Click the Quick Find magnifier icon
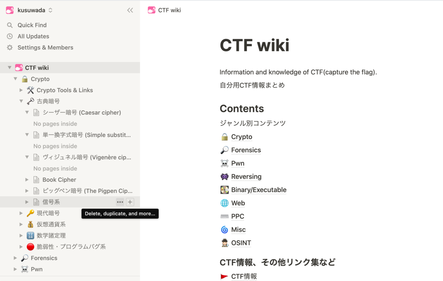The width and height of the screenshot is (443, 281). [10, 25]
